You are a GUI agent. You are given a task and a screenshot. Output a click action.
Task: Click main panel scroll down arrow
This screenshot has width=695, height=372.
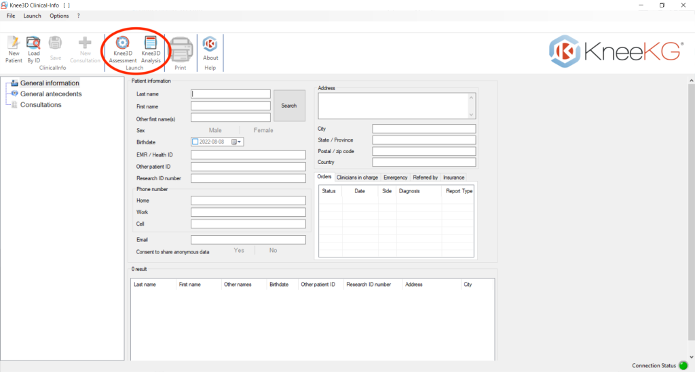tap(692, 357)
